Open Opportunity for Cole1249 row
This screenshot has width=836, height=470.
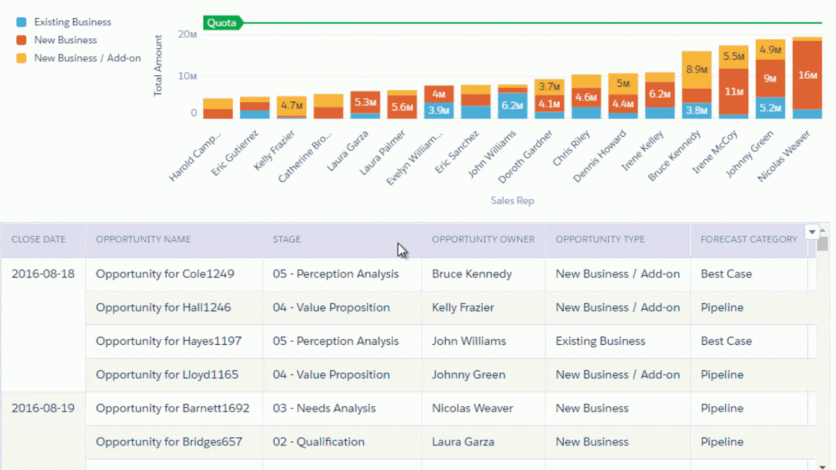[x=165, y=274]
